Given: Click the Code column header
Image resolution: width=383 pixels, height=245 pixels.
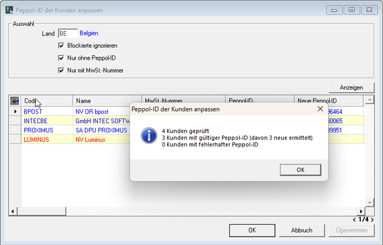Looking at the screenshot, I should coord(47,101).
